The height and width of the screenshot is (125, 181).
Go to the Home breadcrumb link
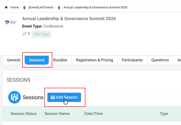tap(14, 7)
